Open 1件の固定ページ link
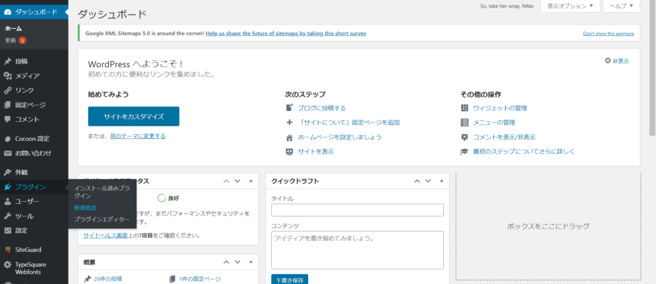The image size is (656, 284). (200, 279)
